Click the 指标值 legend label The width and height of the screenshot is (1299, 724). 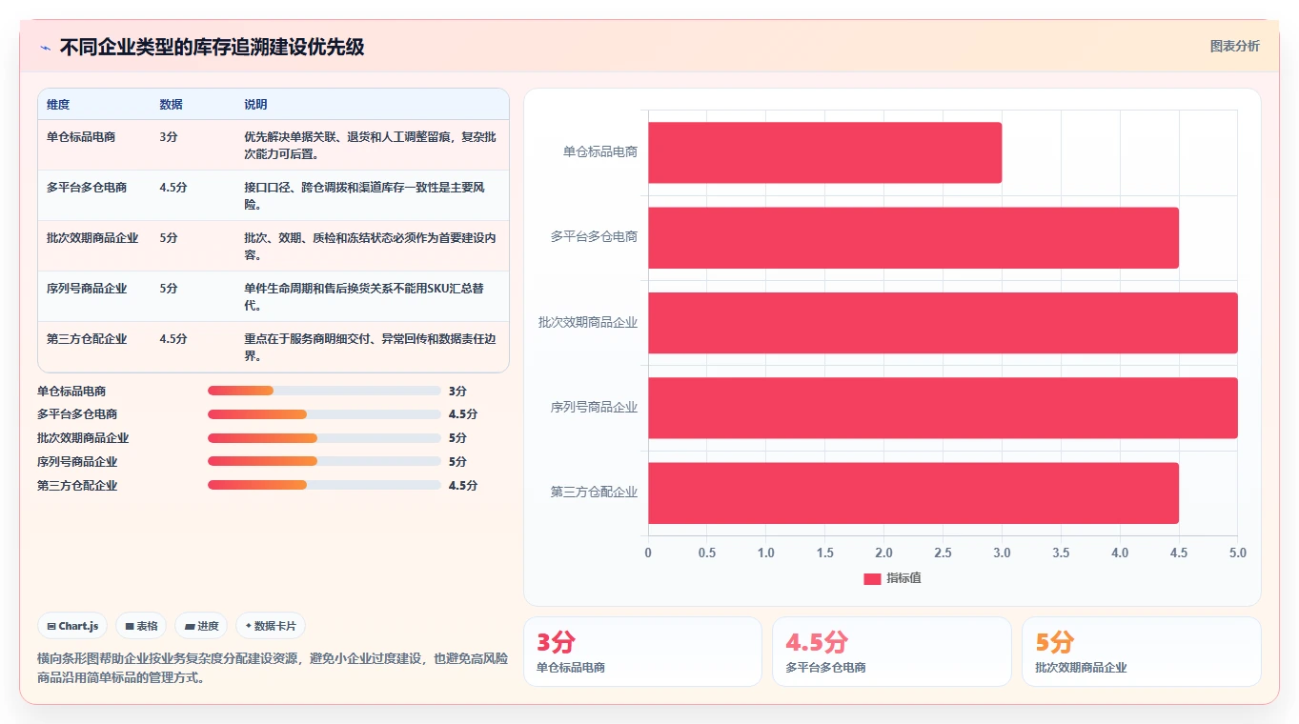coord(903,578)
